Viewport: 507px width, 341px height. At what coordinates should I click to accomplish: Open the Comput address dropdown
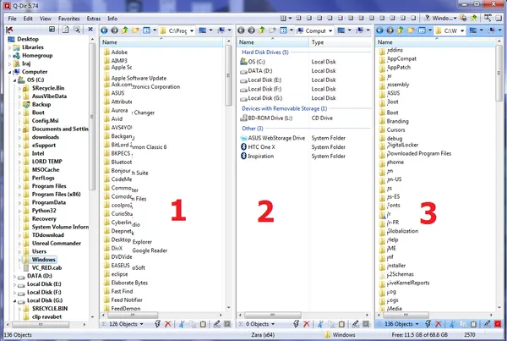coord(330,30)
